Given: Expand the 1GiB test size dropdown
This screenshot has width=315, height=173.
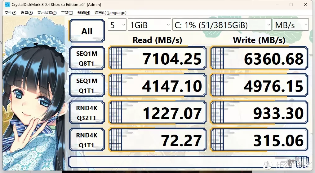Looking at the screenshot, I should click(149, 25).
